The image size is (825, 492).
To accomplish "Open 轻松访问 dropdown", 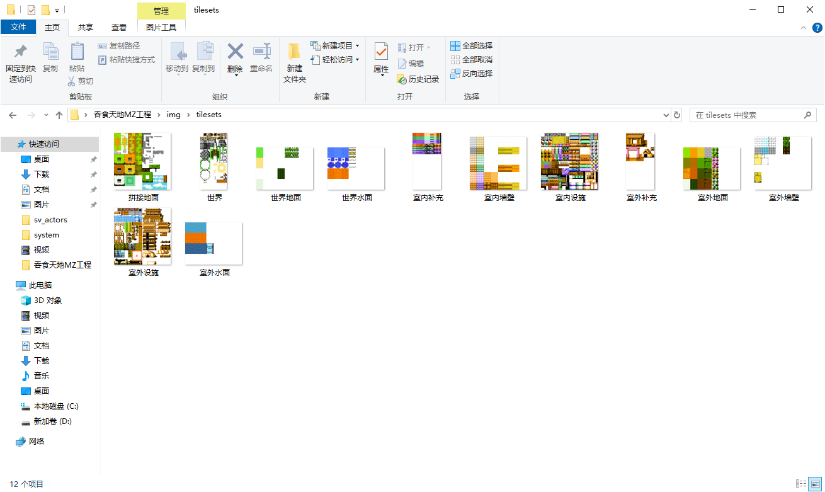I will (x=335, y=60).
